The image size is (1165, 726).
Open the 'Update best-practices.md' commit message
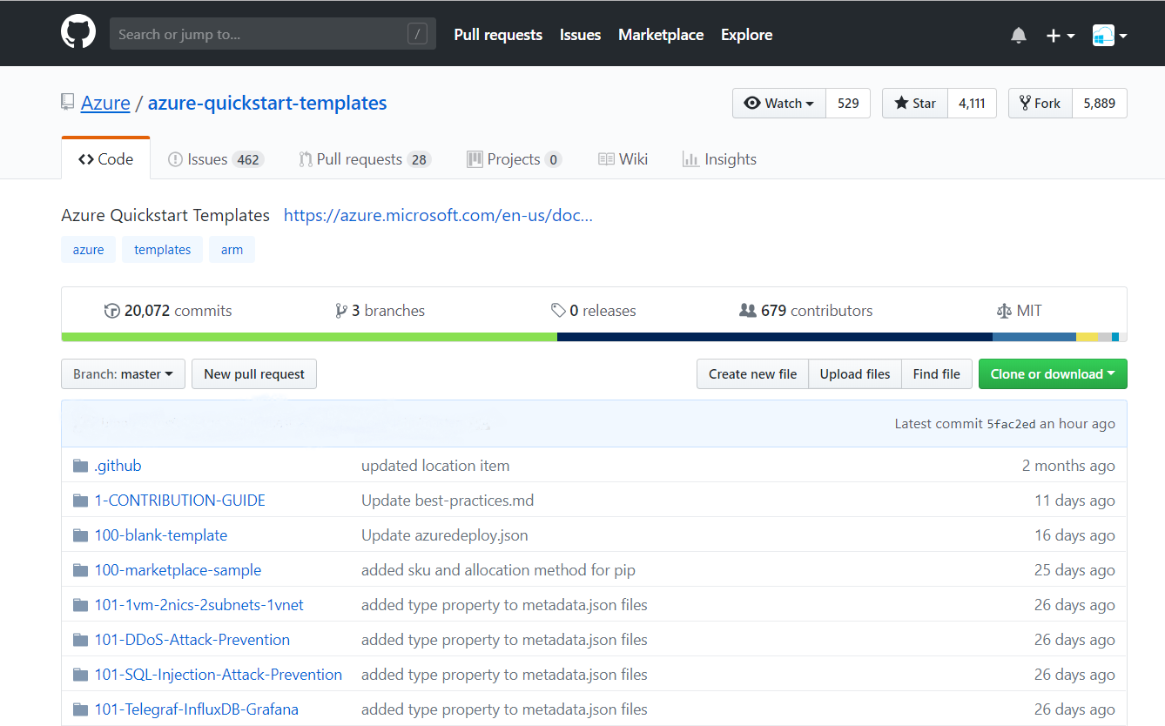click(x=448, y=501)
